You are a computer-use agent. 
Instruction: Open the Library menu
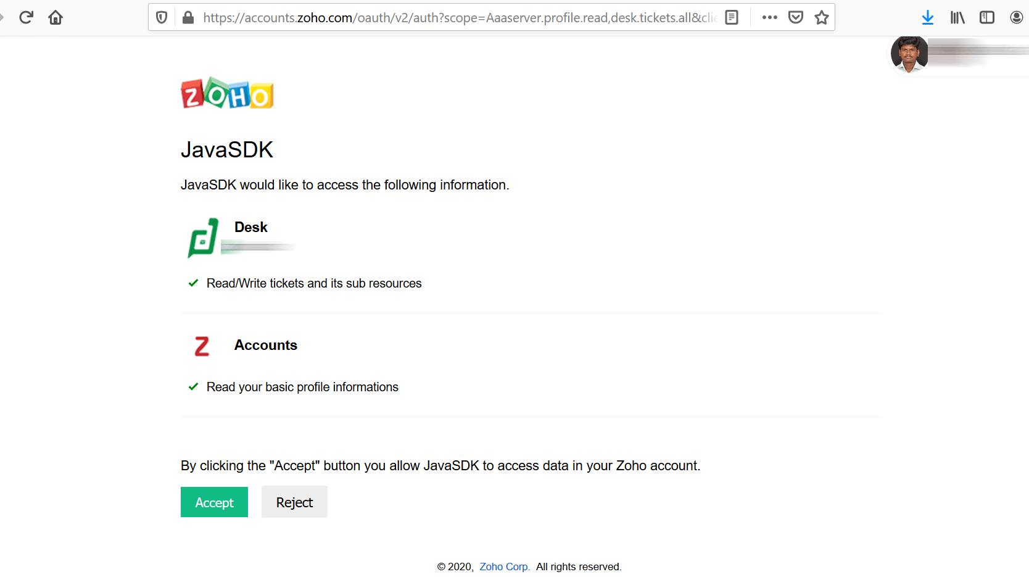957,17
